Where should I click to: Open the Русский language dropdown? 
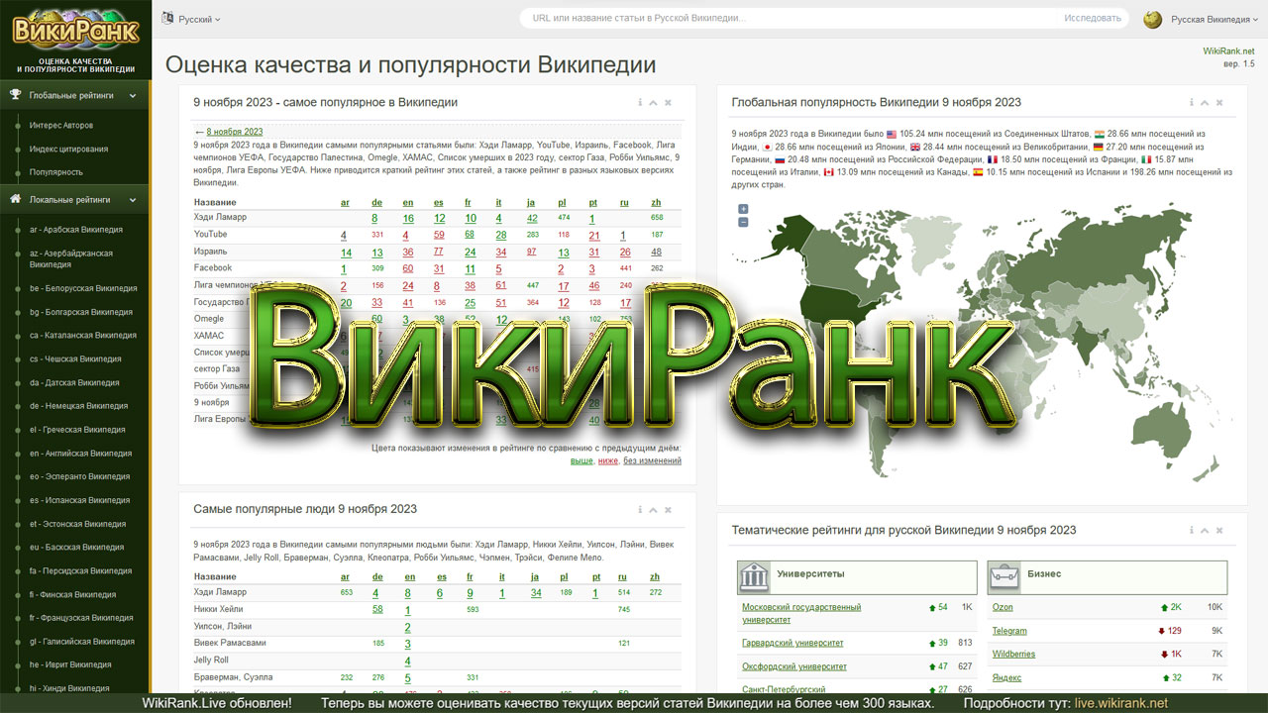pyautogui.click(x=199, y=19)
